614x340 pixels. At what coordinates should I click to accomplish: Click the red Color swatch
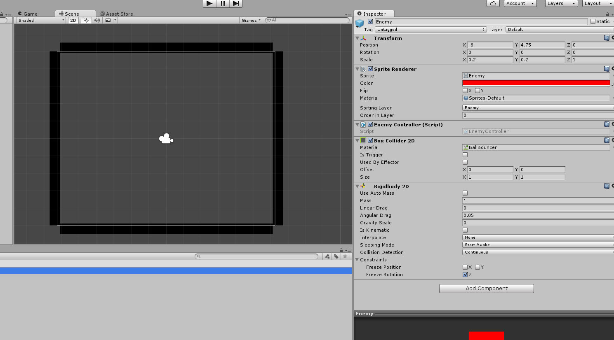(536, 83)
